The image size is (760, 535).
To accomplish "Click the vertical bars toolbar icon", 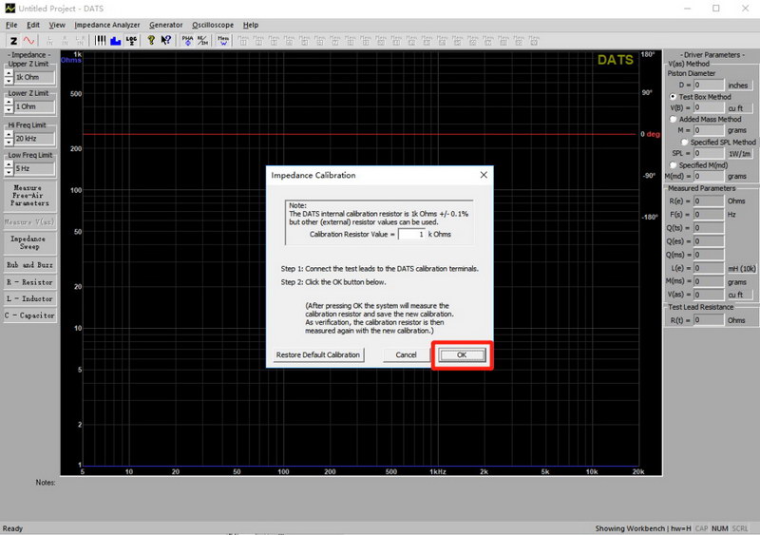I will [x=101, y=41].
